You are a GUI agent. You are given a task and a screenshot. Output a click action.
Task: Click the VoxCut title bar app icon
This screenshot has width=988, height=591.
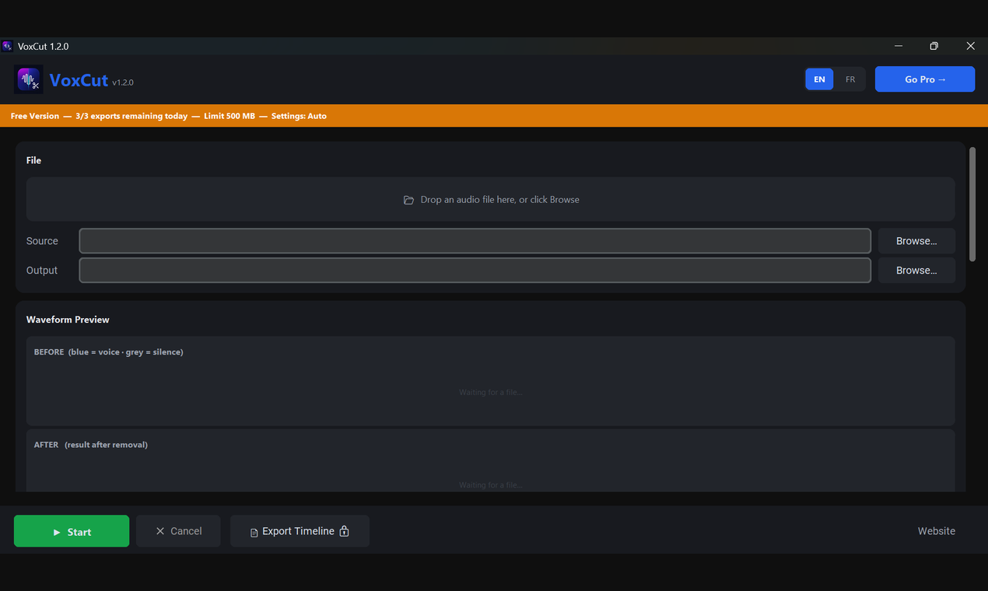(x=7, y=46)
